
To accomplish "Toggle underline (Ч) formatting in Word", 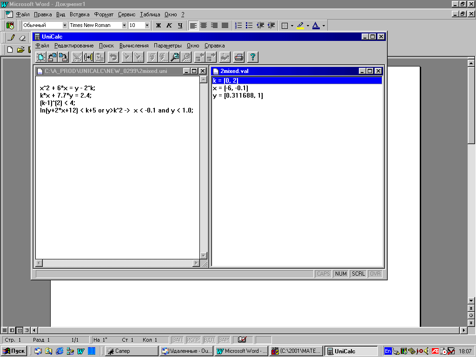I will (x=180, y=26).
